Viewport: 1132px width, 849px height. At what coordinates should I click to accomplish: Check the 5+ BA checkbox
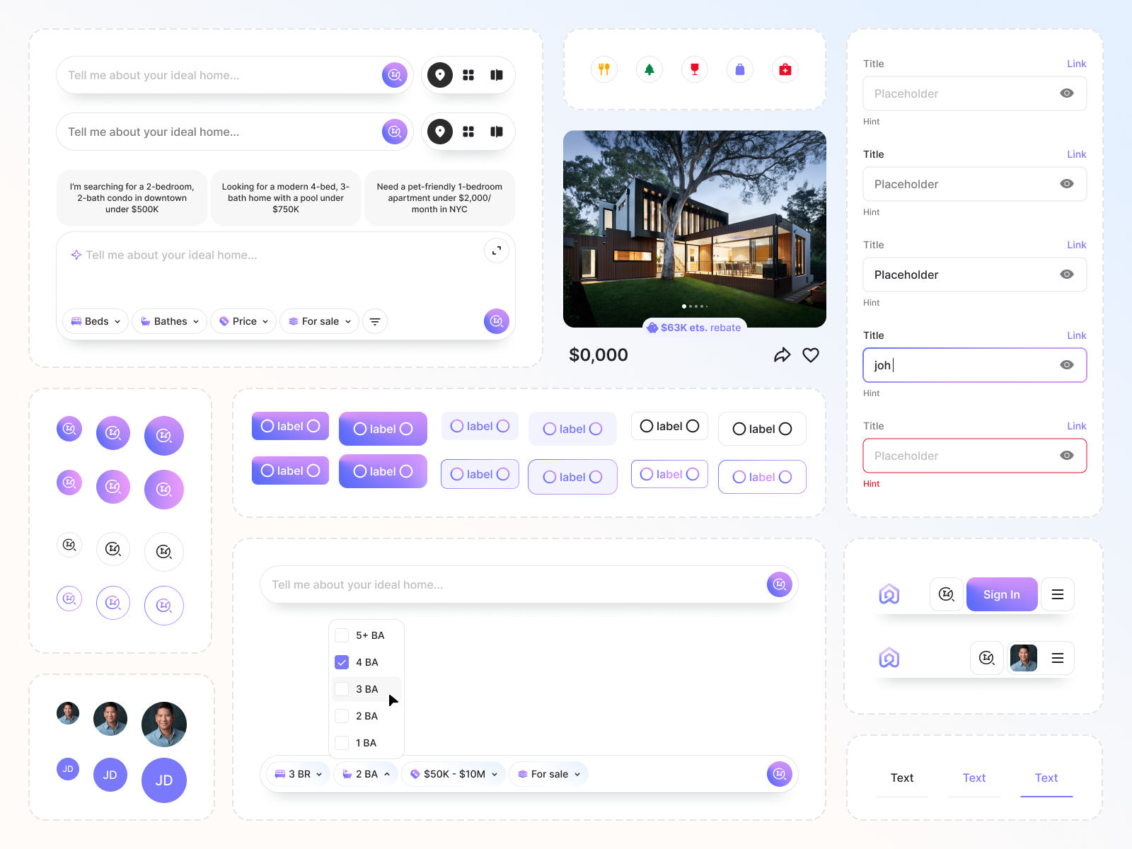pos(342,635)
